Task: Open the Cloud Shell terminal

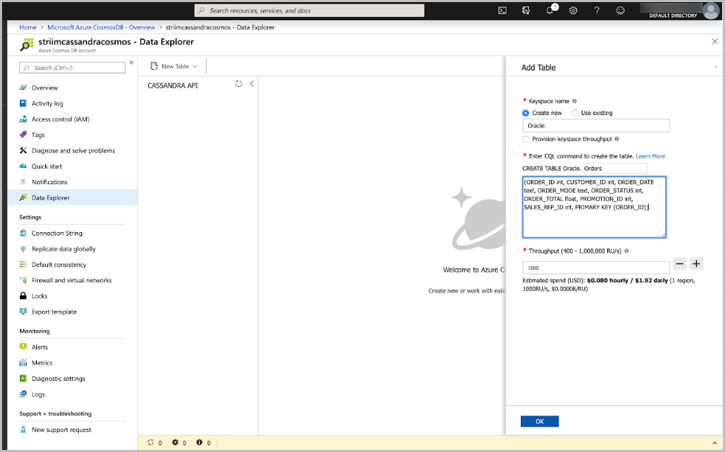Action: tap(502, 10)
